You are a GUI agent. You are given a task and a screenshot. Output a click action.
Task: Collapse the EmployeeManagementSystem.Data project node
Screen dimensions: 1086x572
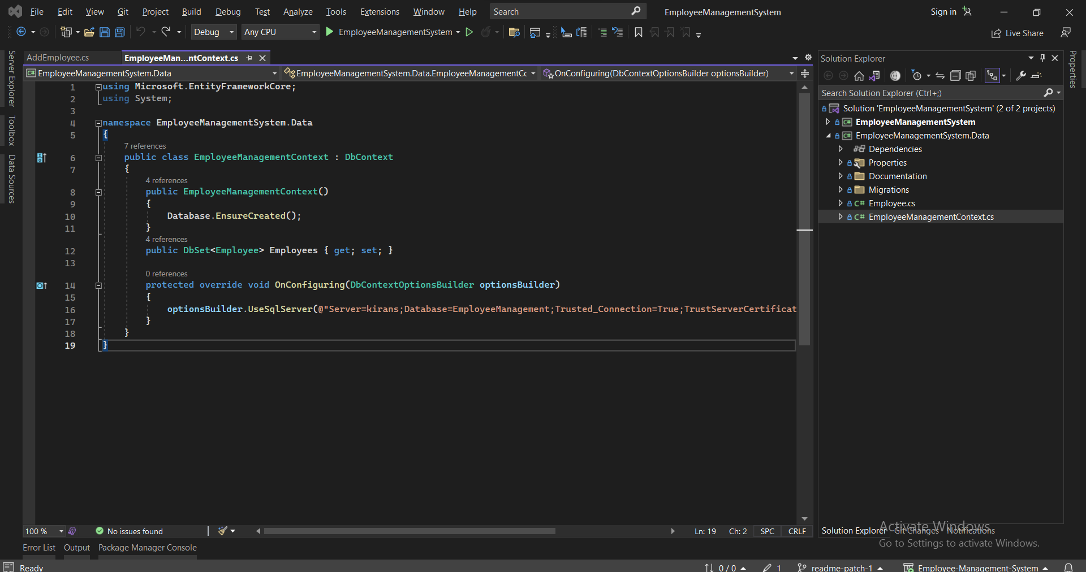click(x=828, y=136)
